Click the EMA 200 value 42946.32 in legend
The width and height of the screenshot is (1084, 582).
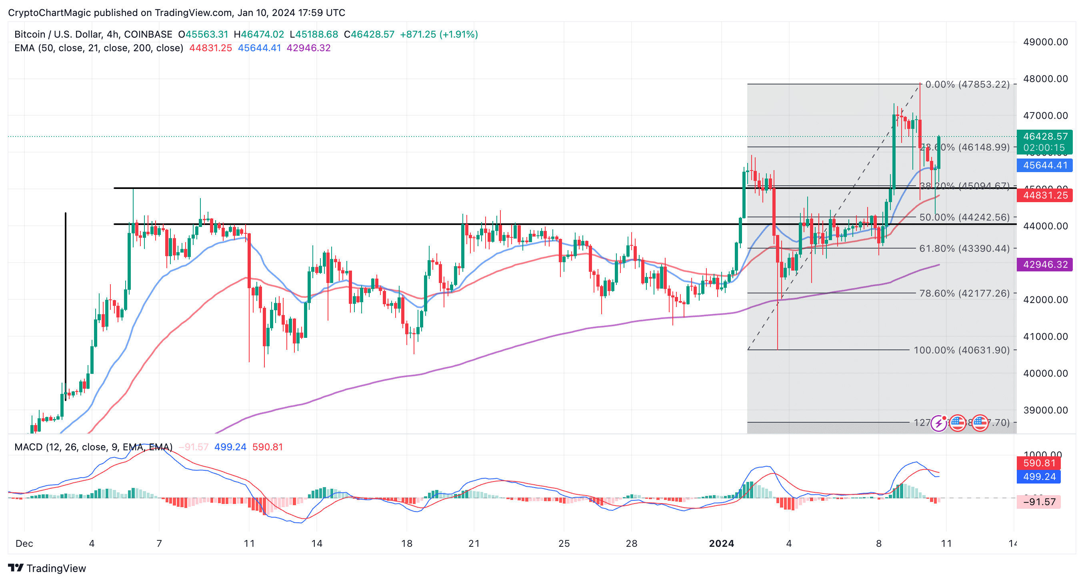[x=308, y=48]
